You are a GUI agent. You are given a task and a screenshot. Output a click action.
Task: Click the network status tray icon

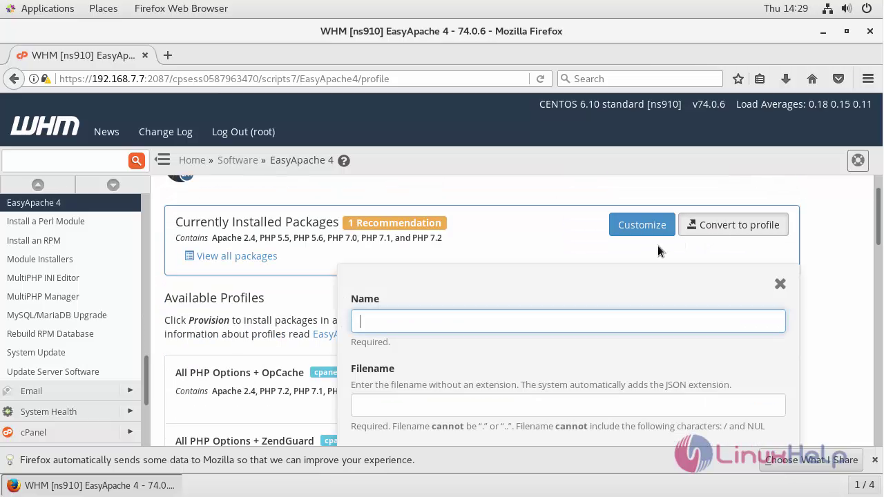pyautogui.click(x=827, y=8)
